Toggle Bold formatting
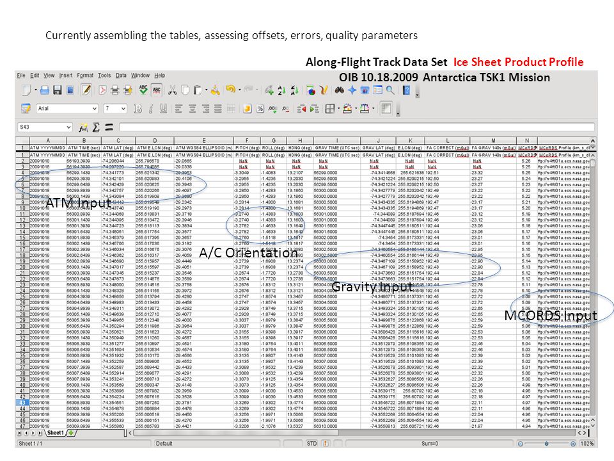This screenshot has width=614, height=461. 138,109
